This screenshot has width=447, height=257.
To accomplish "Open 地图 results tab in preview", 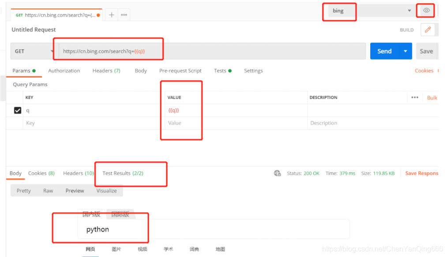I will tap(220, 249).
